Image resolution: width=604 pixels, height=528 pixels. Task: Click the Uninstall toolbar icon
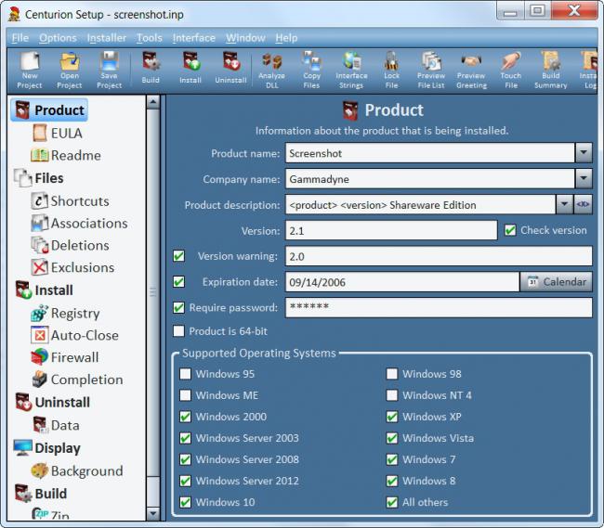point(230,68)
